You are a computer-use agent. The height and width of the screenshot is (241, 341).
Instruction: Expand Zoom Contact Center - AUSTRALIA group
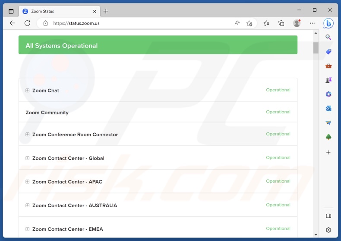(x=27, y=206)
